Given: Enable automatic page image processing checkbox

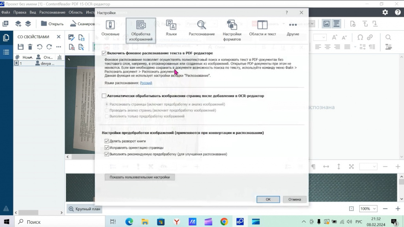Looking at the screenshot, I should (x=104, y=96).
